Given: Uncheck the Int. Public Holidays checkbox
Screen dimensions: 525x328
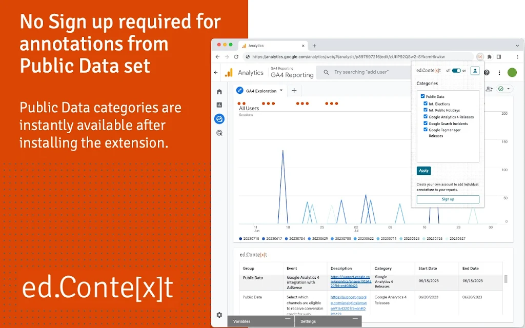Looking at the screenshot, I should point(426,110).
